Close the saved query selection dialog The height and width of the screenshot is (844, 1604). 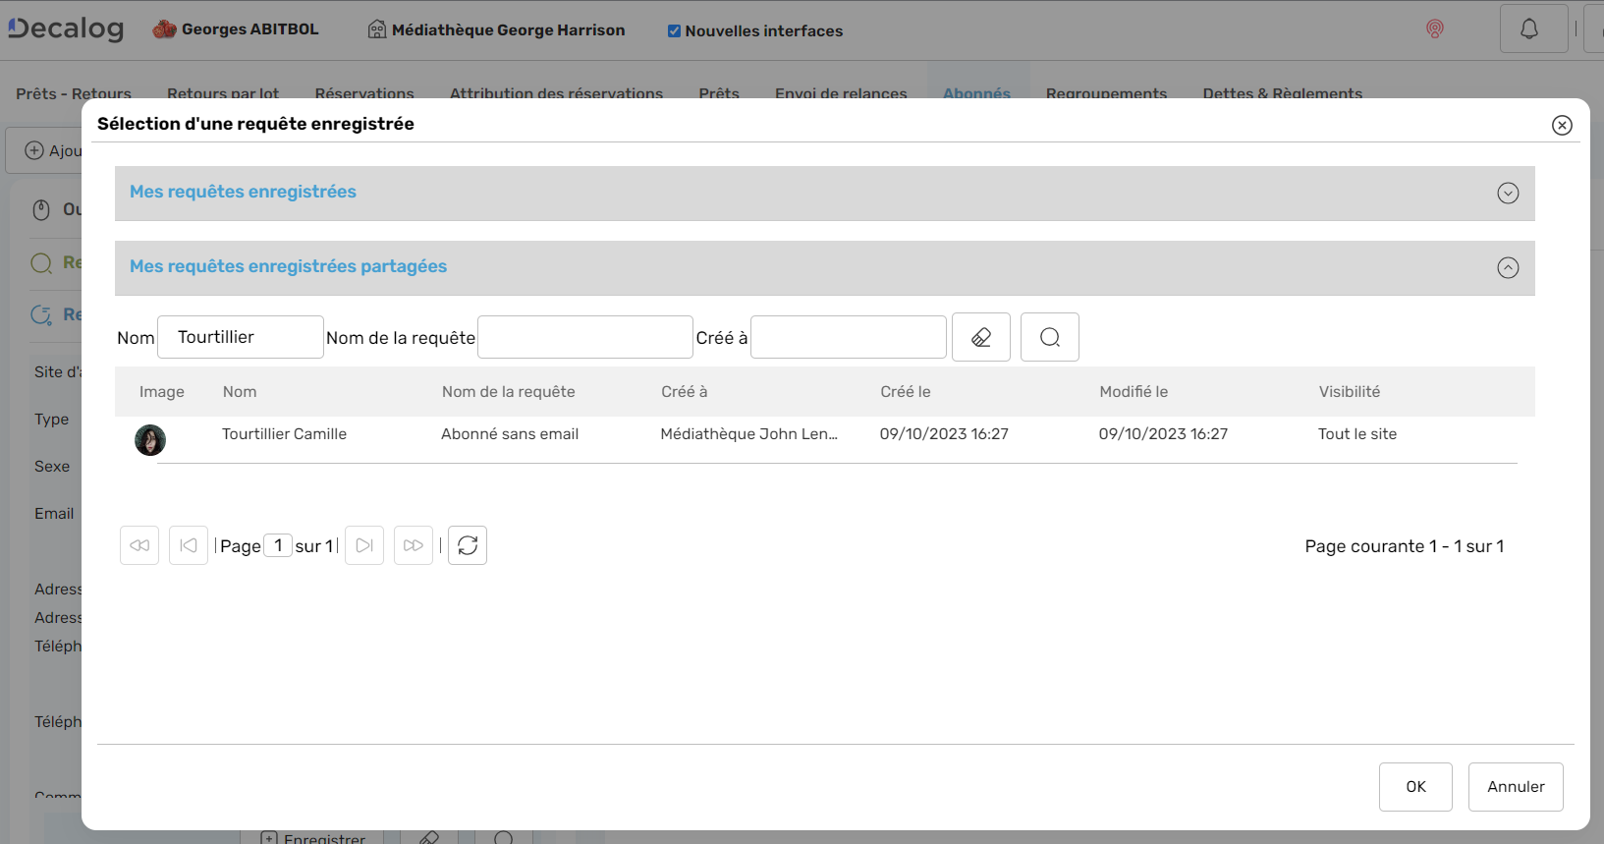point(1562,125)
